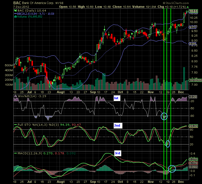Viewport: 202px width, 184px height.
Task: Click the 191805552 volume tag on axis
Action: pyautogui.click(x=195, y=80)
